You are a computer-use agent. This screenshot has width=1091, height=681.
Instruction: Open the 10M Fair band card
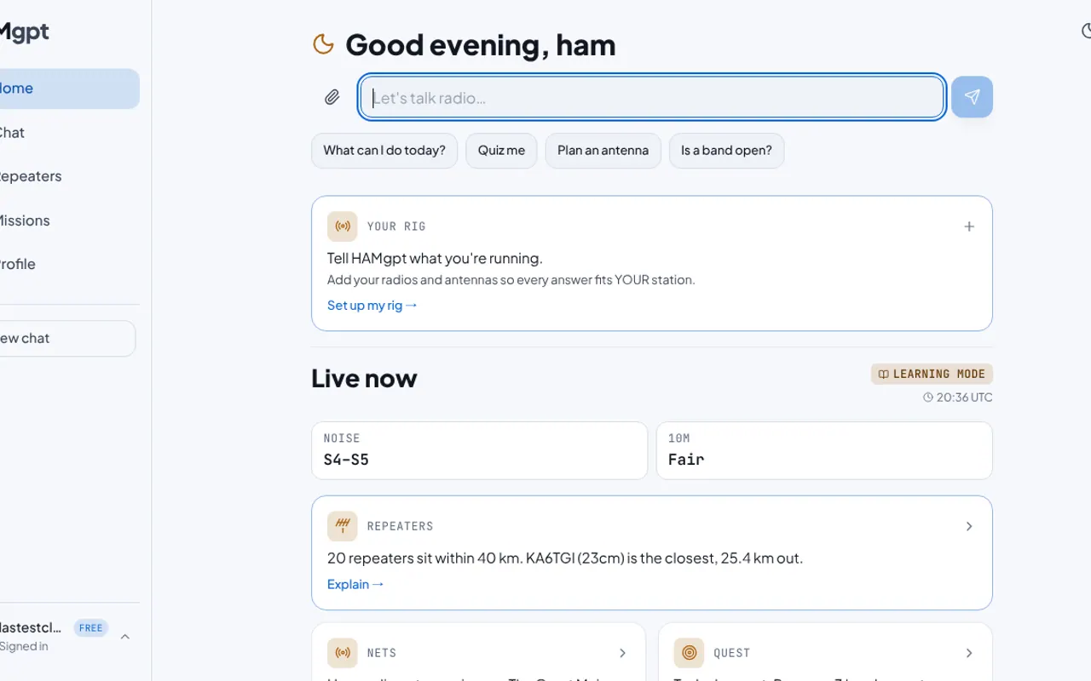824,450
